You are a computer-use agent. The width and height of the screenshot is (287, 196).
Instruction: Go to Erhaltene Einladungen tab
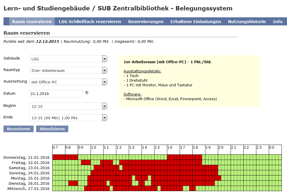(x=196, y=22)
